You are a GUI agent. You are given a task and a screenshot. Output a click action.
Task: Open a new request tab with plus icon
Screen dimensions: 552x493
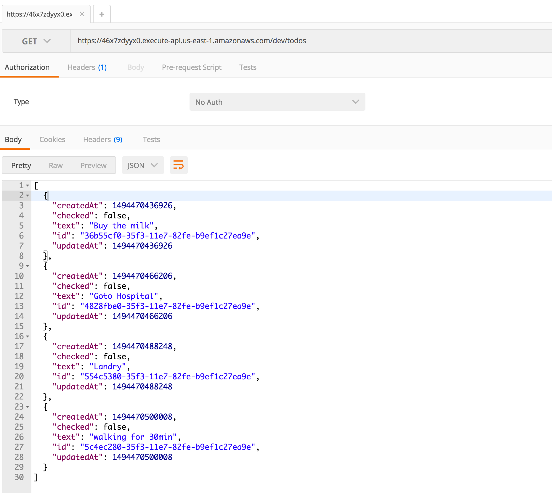click(102, 14)
